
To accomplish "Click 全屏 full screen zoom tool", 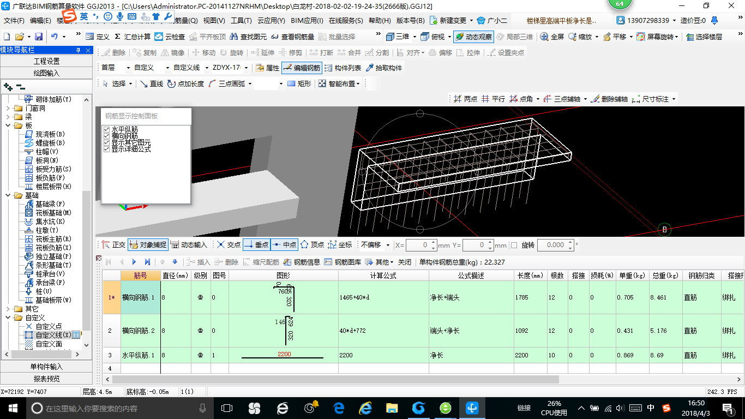I will tap(552, 37).
